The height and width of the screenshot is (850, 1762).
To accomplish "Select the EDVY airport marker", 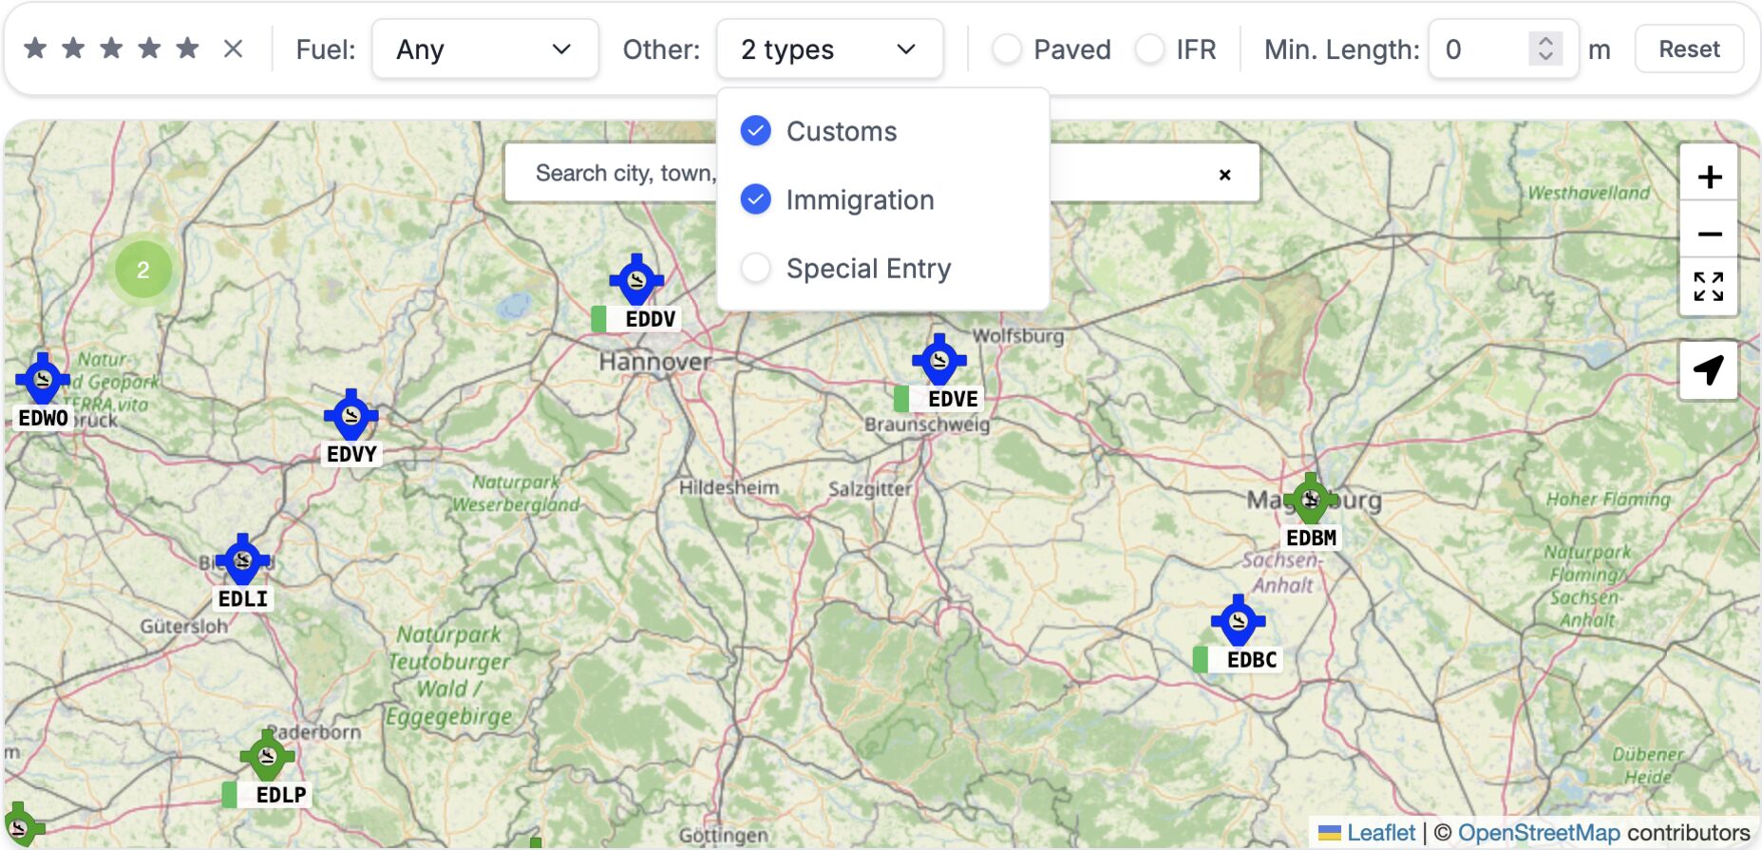I will [x=351, y=416].
